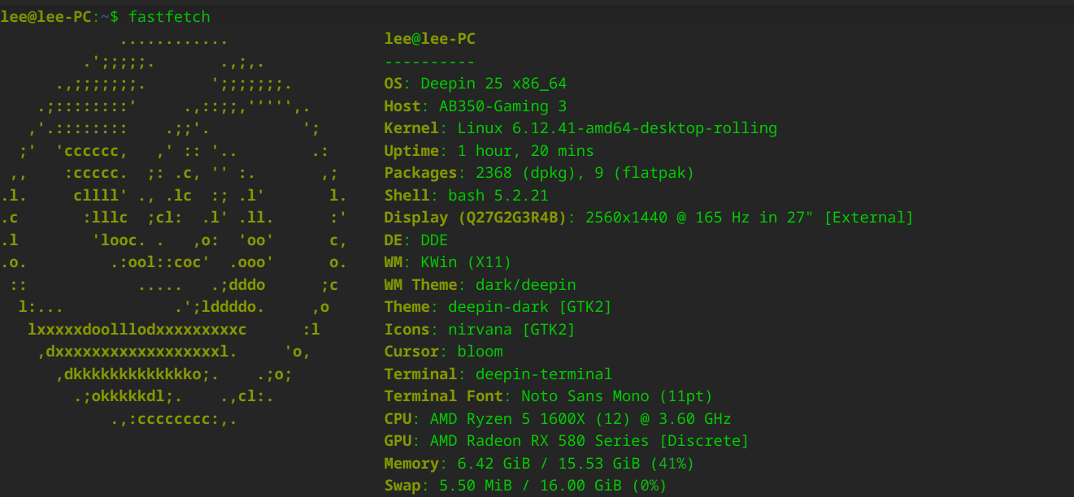
Task: Click the "Terminal Font" field label
Action: (x=443, y=396)
